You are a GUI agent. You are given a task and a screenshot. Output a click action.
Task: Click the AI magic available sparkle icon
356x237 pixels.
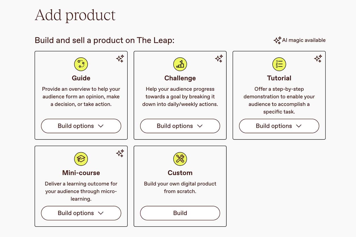277,40
